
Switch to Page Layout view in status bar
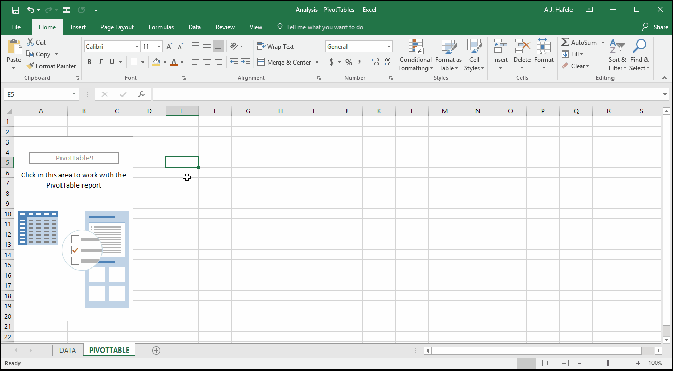pos(546,363)
